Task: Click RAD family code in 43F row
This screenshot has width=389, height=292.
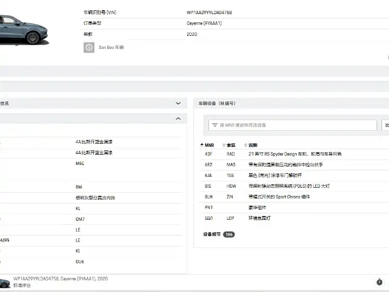Action: click(x=231, y=154)
